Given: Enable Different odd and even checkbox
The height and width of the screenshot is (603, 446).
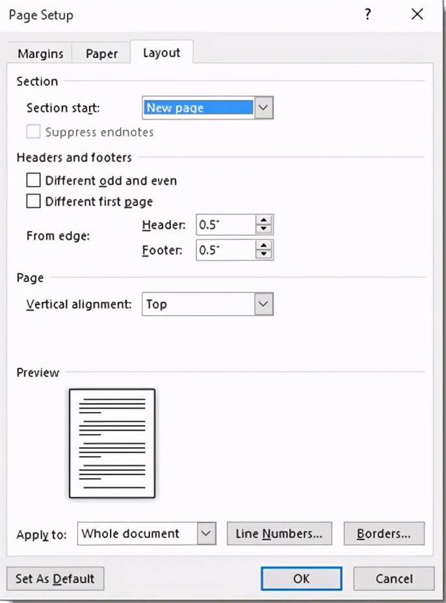Looking at the screenshot, I should click(33, 180).
